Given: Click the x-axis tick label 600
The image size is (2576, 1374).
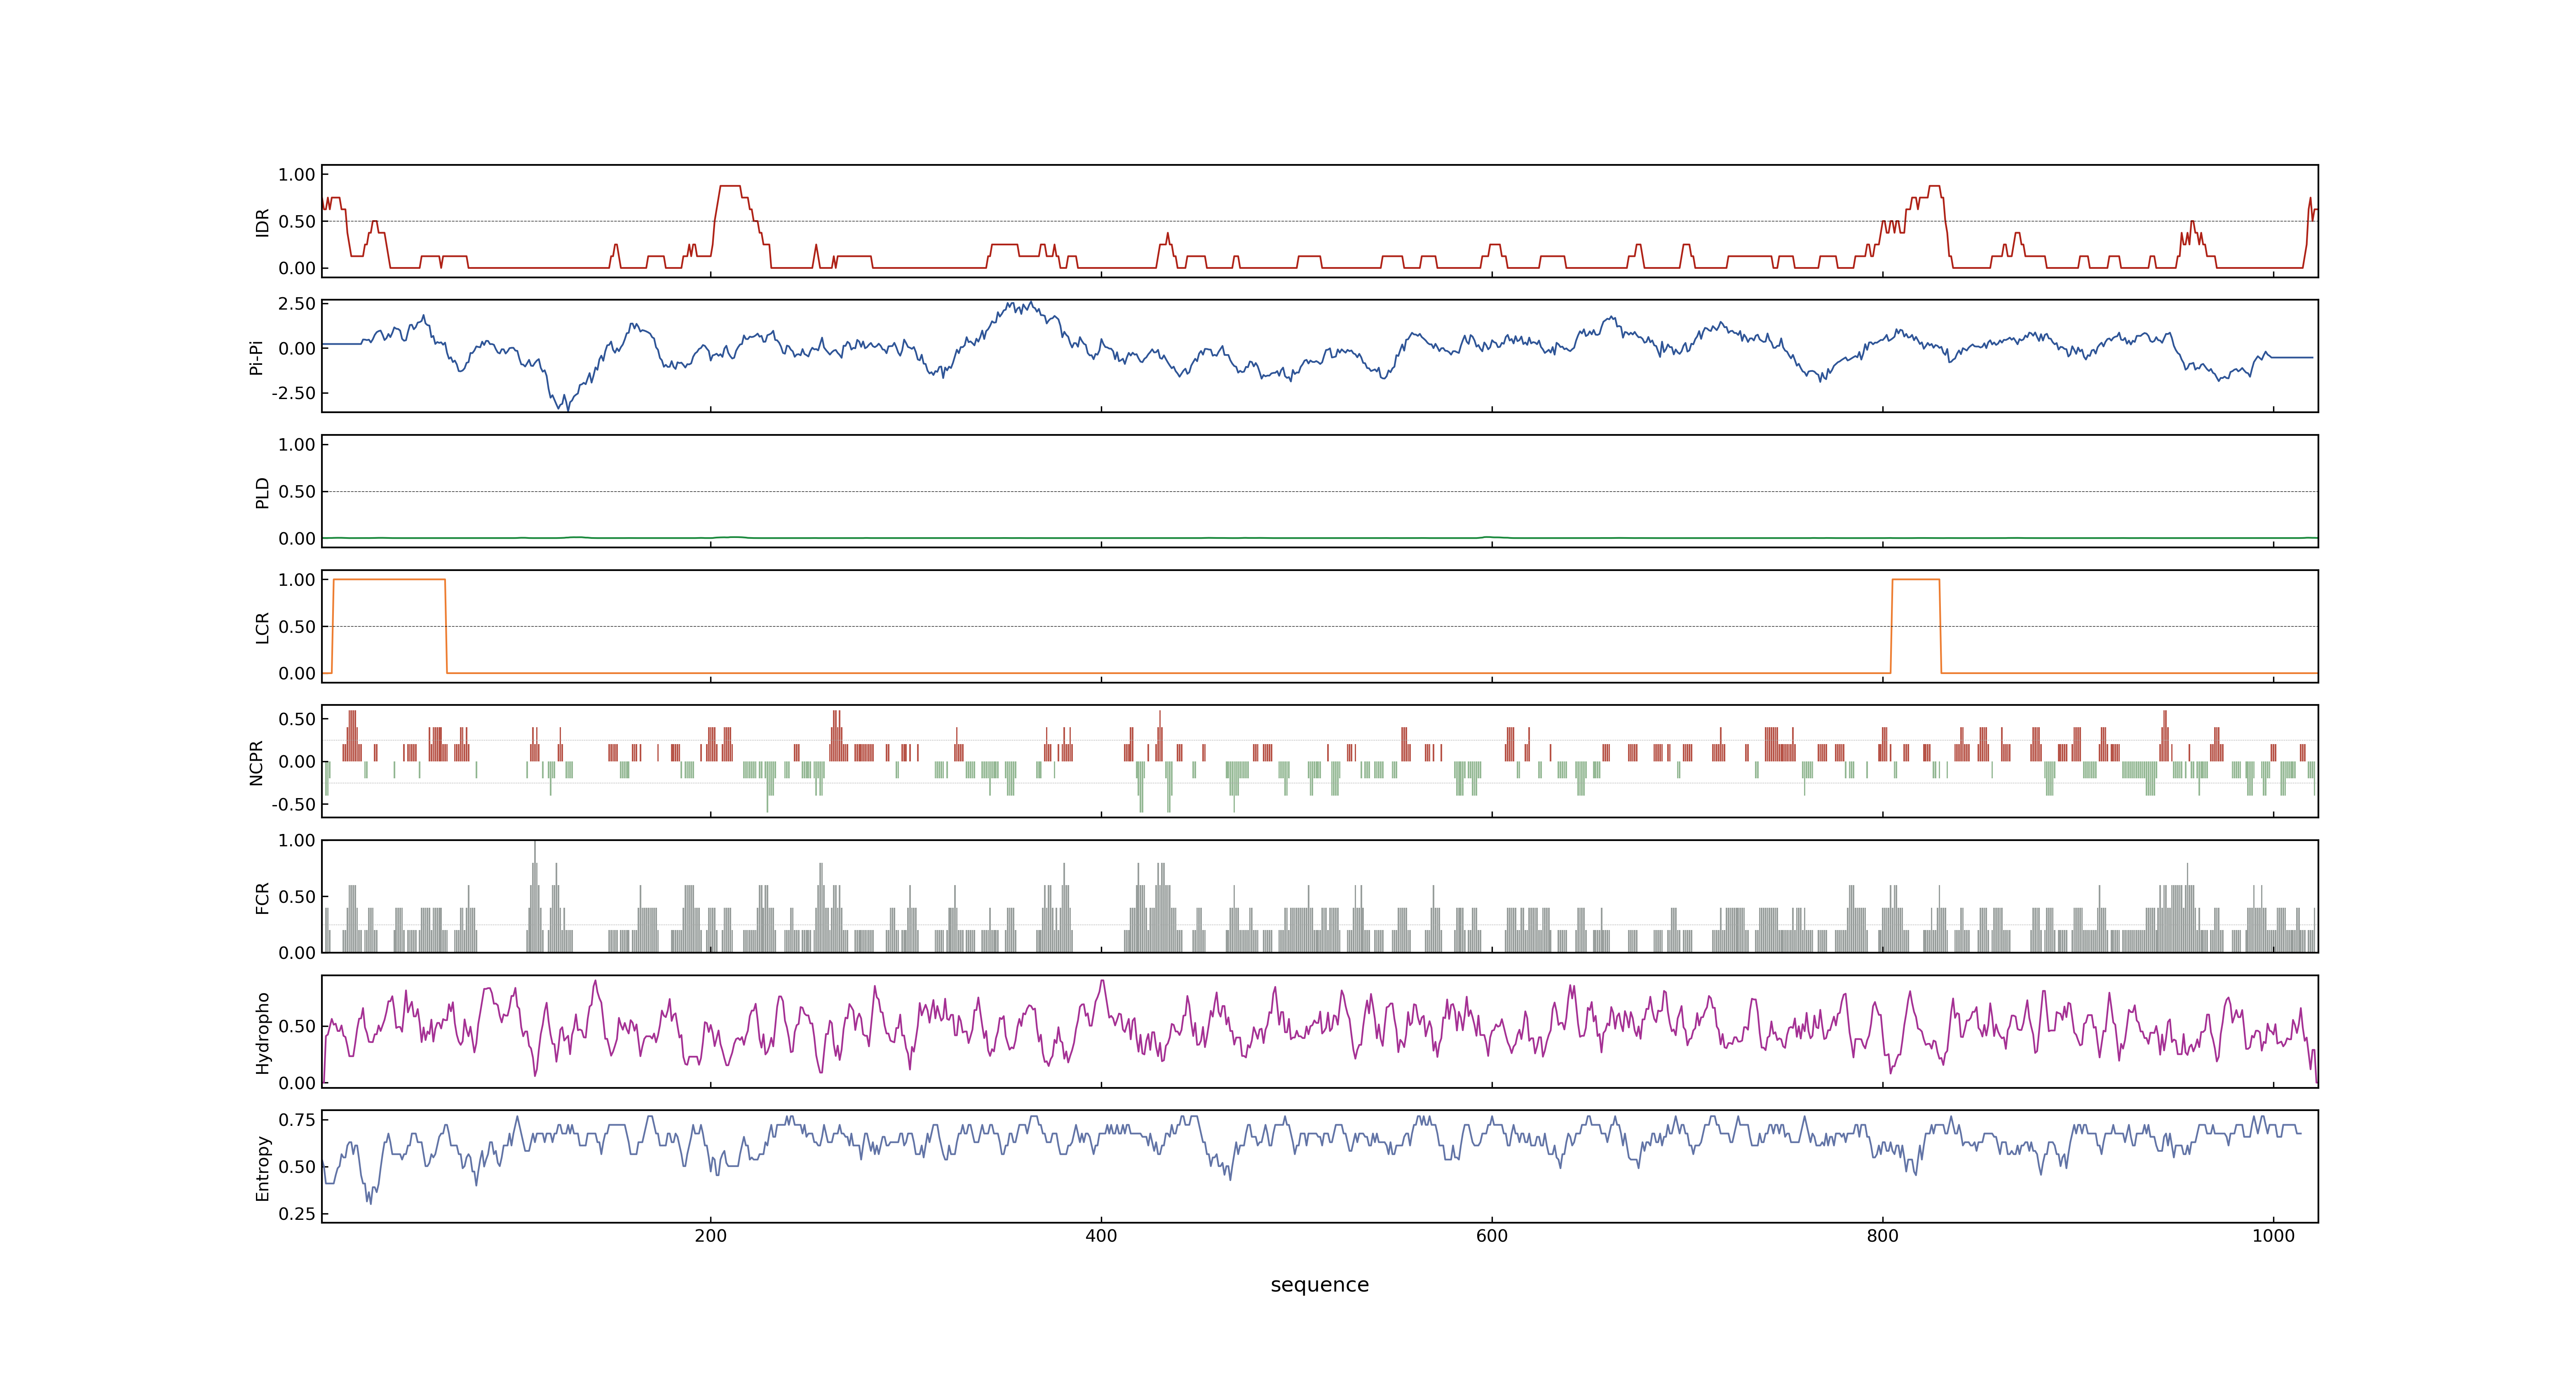Looking at the screenshot, I should pos(1492,1236).
